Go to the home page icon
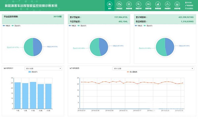 pyautogui.click(x=110, y=4)
